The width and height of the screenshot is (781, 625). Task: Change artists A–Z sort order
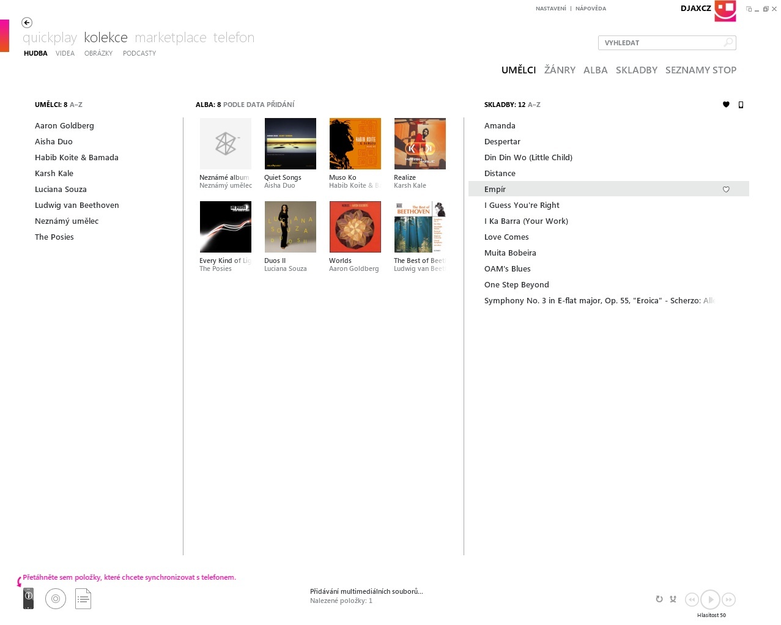point(76,105)
